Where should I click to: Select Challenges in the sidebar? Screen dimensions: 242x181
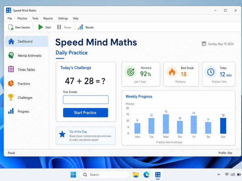coord(27,97)
